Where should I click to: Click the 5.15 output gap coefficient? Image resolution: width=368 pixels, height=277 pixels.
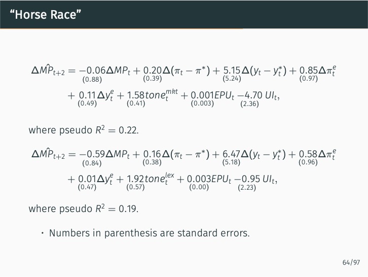(232, 70)
